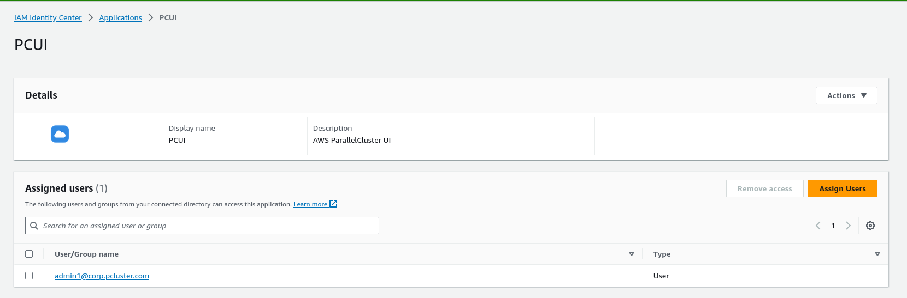Click the Type column header label
This screenshot has height=298, width=907.
pyautogui.click(x=662, y=254)
